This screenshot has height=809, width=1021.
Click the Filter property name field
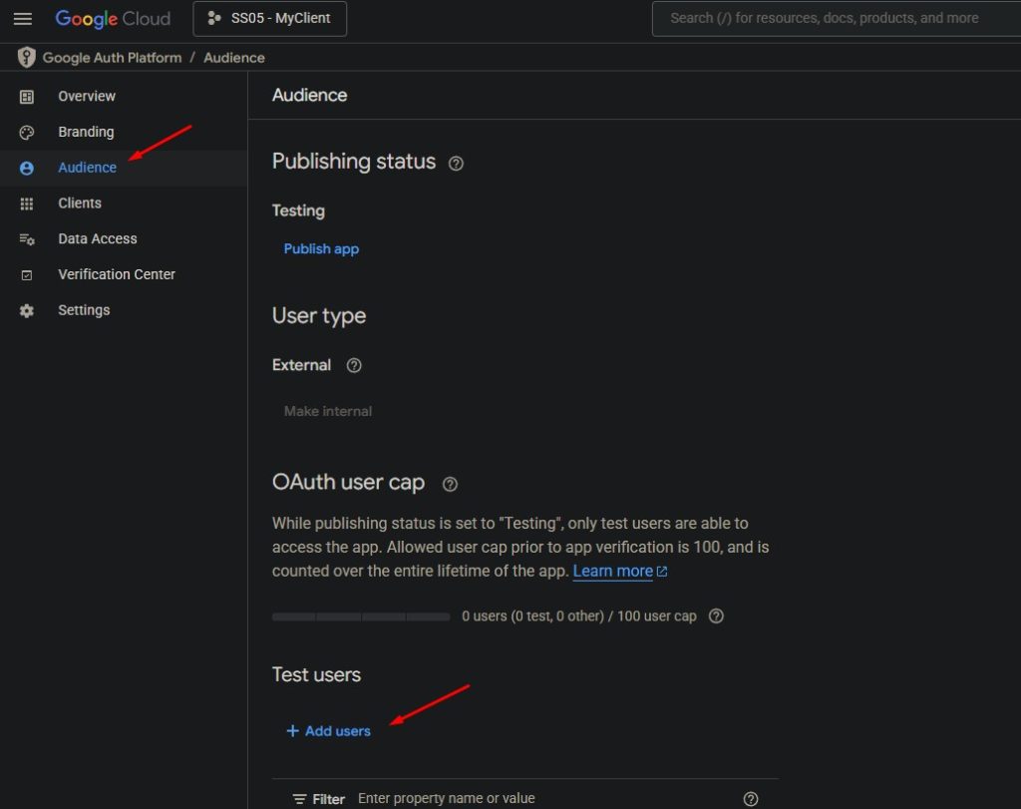click(x=538, y=799)
